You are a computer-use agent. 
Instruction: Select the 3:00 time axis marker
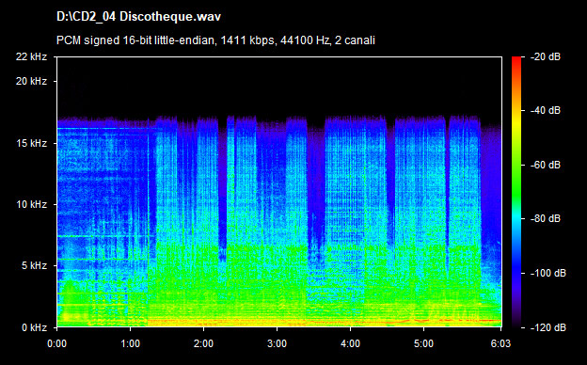277,343
